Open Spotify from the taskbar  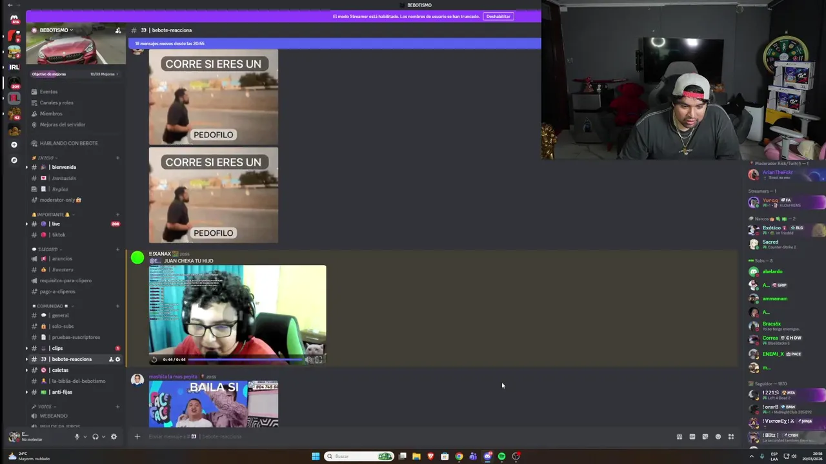point(501,456)
